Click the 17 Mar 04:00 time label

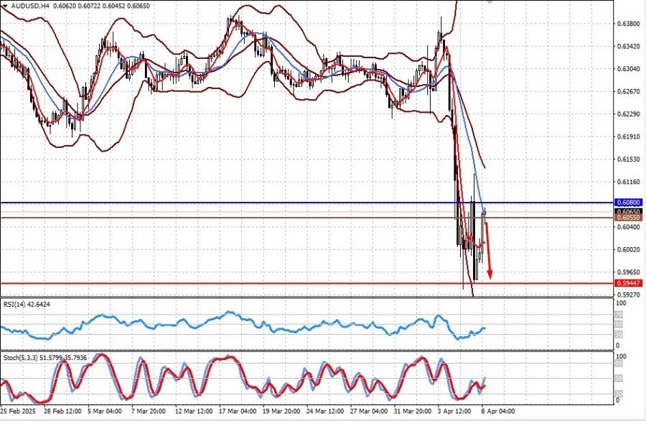tap(238, 412)
